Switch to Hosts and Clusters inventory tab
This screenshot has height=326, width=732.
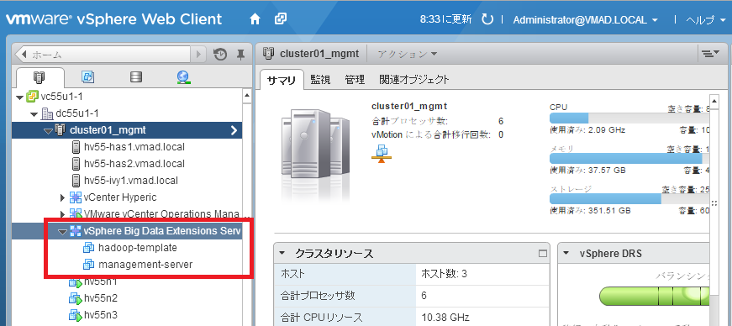coord(39,77)
